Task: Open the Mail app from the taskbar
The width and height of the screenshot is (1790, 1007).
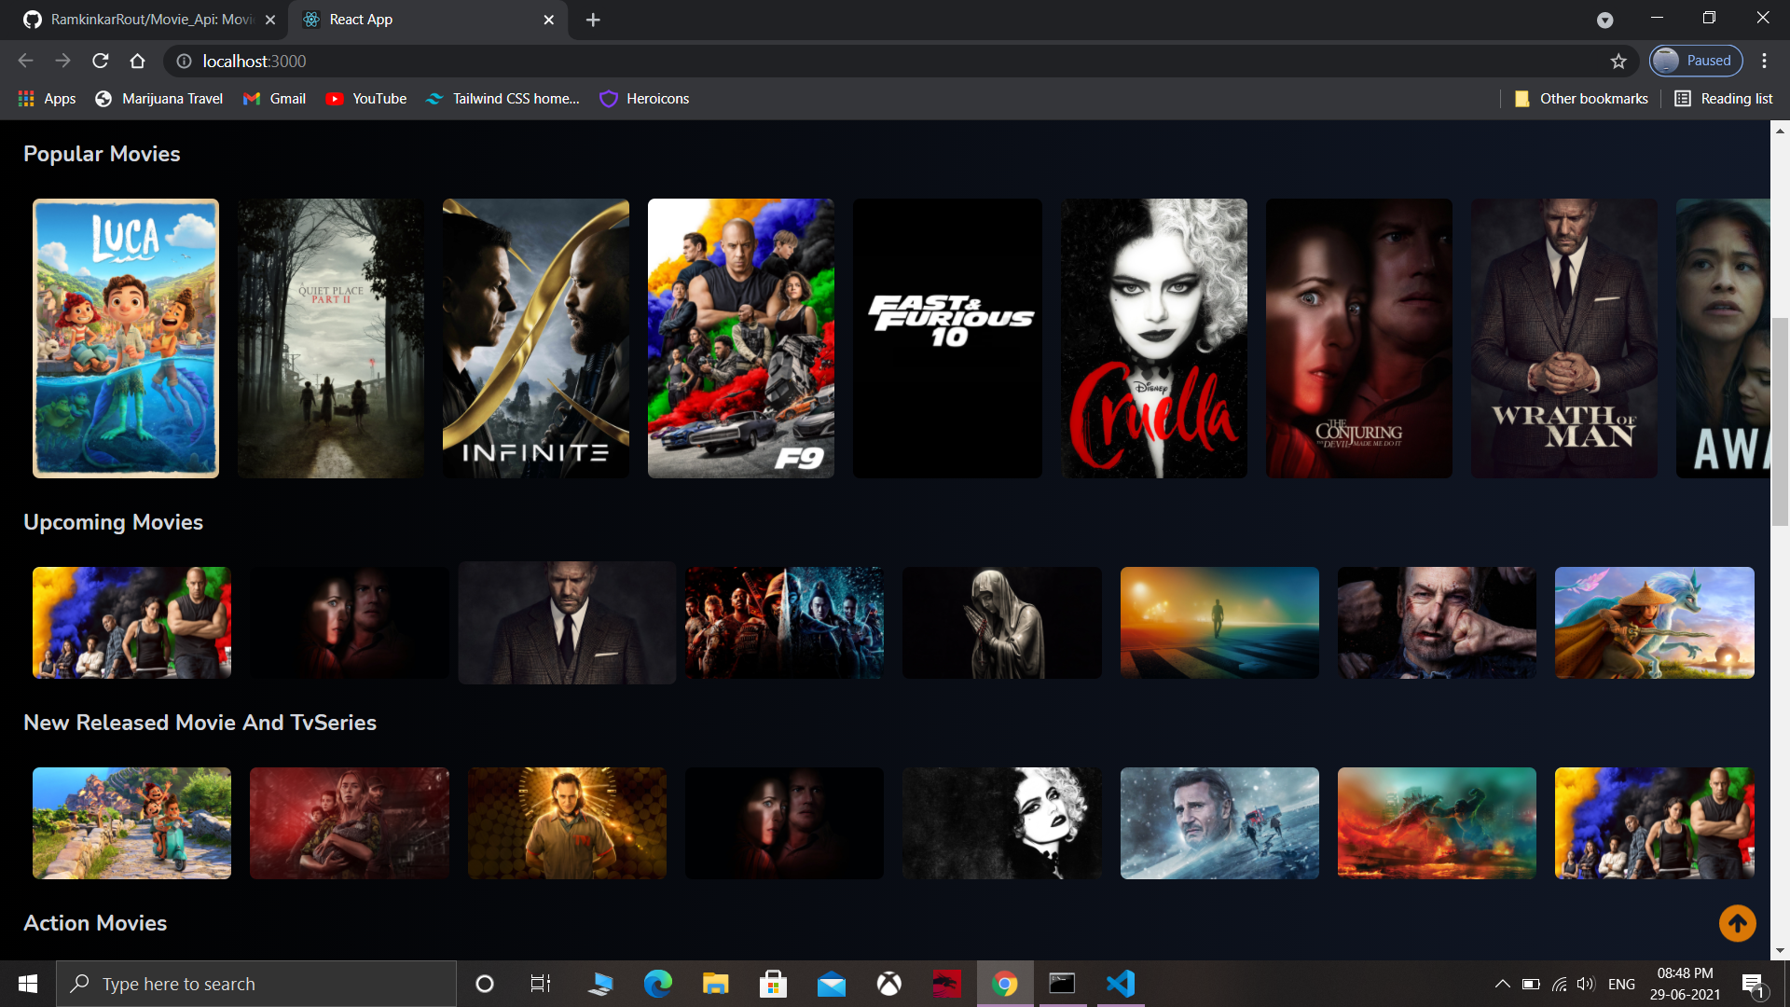Action: coord(831,984)
